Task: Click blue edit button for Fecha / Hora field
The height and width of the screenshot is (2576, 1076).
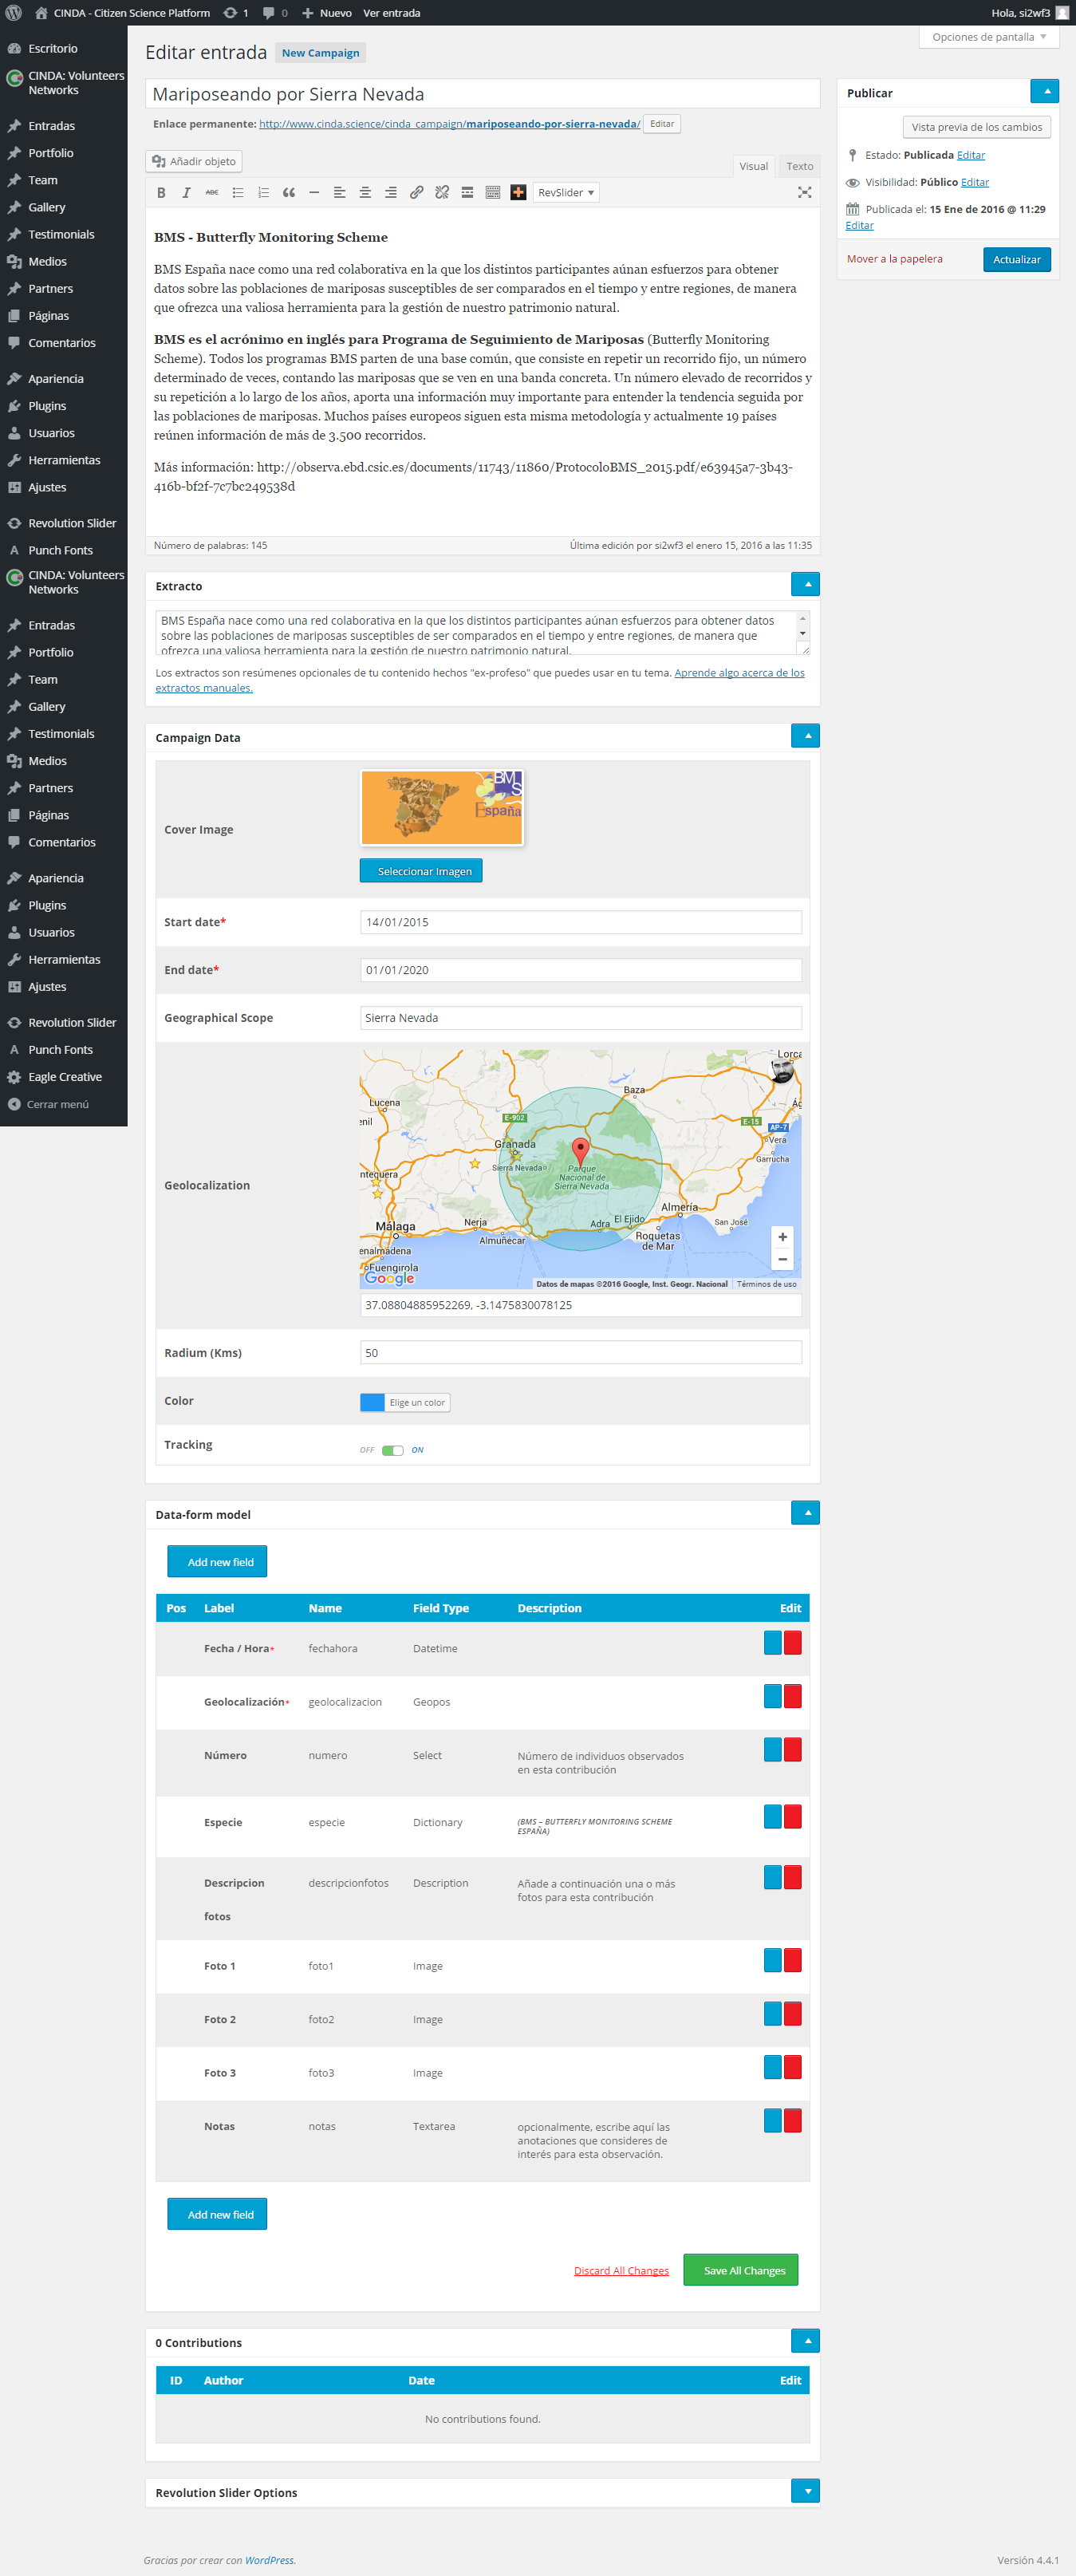Action: (772, 1643)
